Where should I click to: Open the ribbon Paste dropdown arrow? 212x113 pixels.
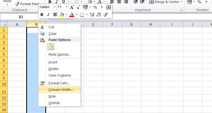pos(7,4)
